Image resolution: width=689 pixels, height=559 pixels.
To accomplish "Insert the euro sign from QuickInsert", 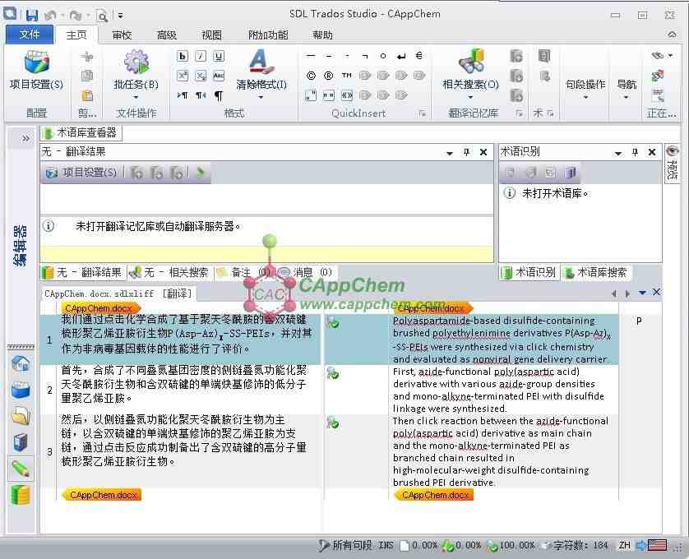I will pyautogui.click(x=419, y=56).
